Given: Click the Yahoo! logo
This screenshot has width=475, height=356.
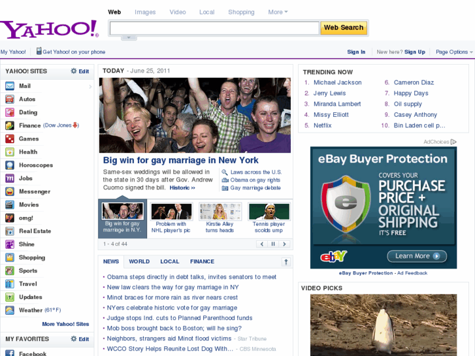Looking at the screenshot, I should pos(50,29).
